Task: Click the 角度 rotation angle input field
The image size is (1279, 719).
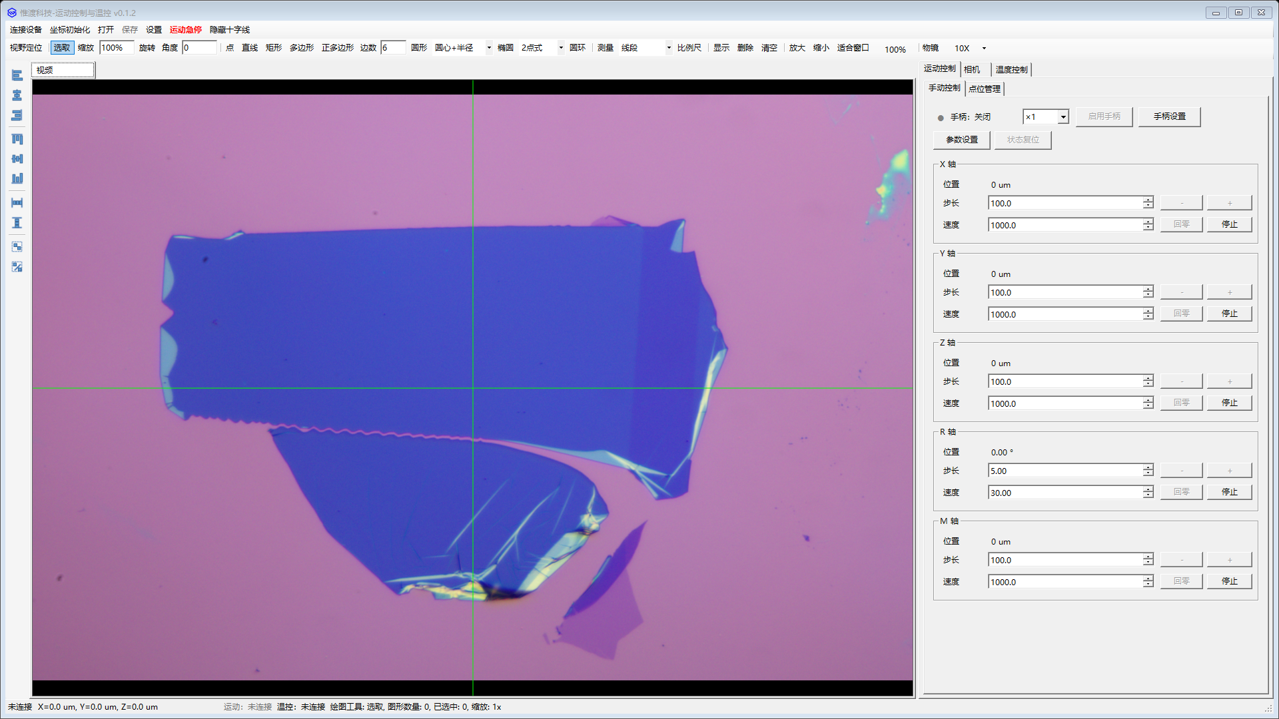Action: (x=200, y=48)
